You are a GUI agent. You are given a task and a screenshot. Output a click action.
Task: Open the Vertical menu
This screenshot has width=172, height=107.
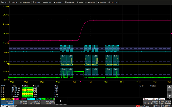tap(13, 2)
